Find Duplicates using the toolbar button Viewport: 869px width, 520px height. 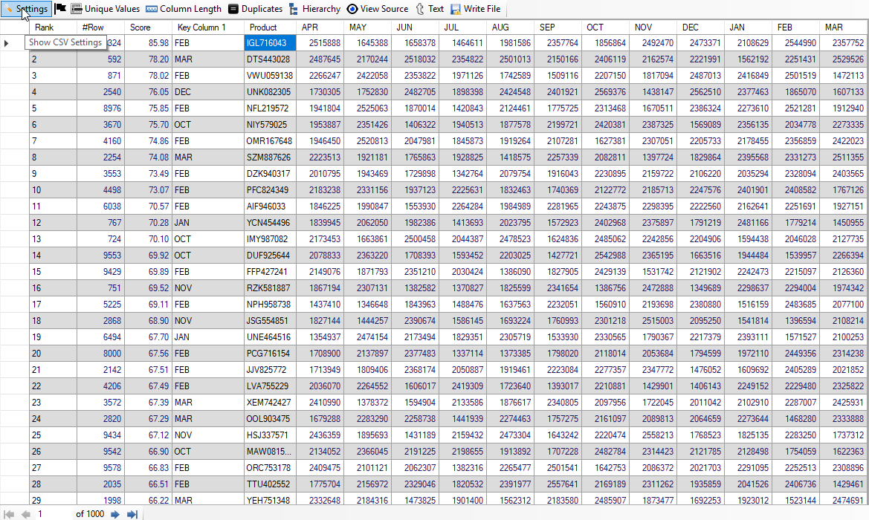[x=255, y=9]
